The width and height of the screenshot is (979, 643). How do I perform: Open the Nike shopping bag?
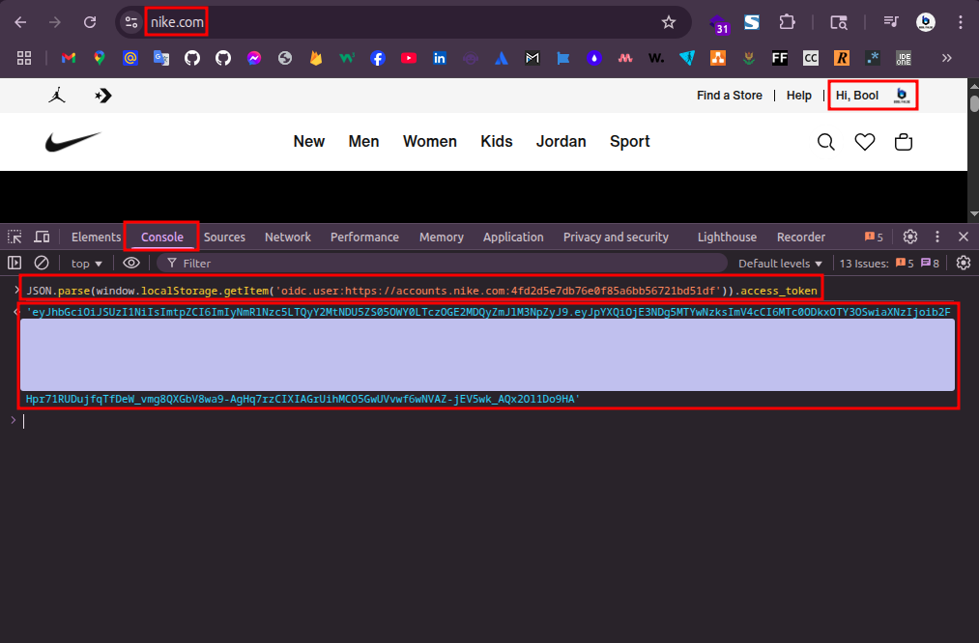[904, 142]
